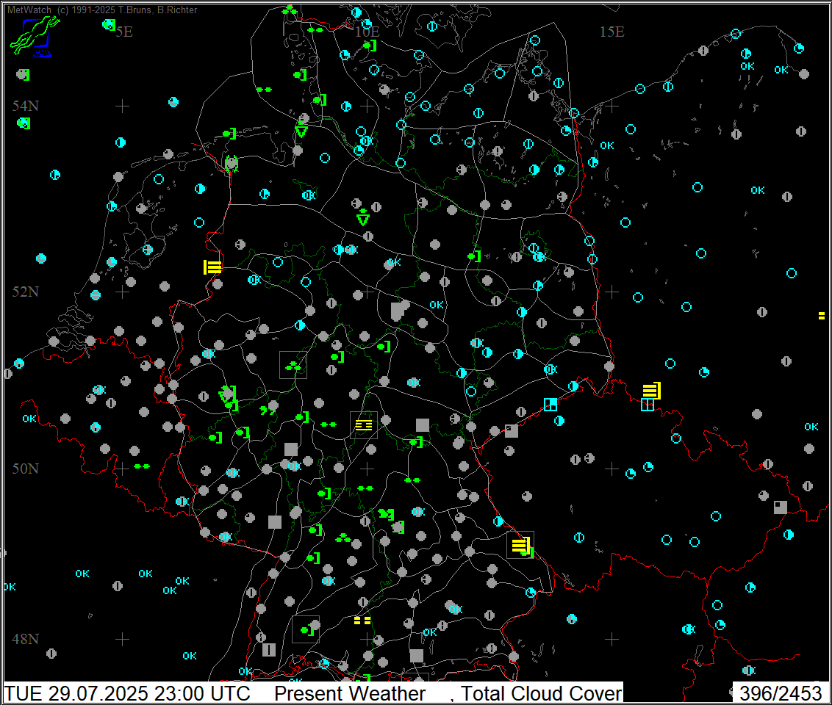Select the boxed green rain symbol near 48N
The width and height of the screenshot is (832, 705).
tap(306, 629)
